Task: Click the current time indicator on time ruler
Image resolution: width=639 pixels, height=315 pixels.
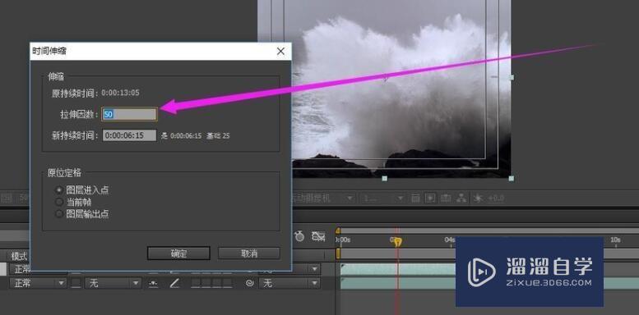Action: point(398,241)
